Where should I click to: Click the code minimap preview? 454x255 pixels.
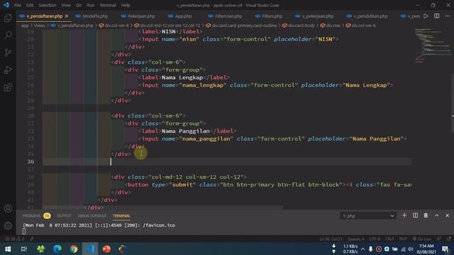point(432,45)
